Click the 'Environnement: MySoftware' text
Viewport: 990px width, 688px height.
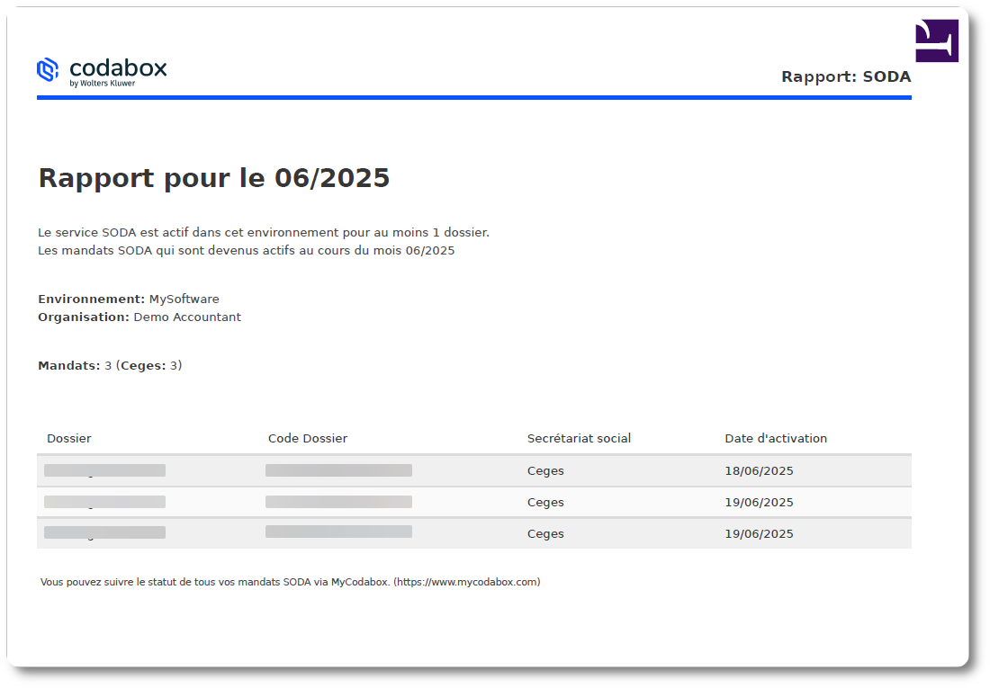[x=128, y=299]
